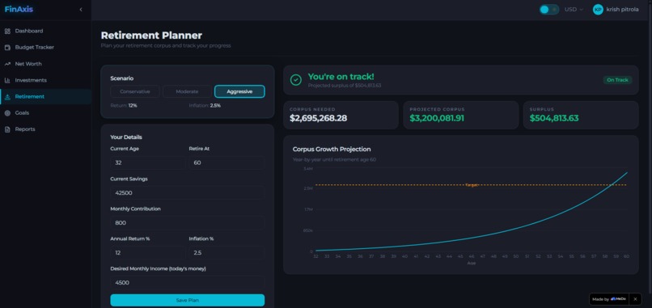Viewport: 652px width, 308px height.
Task: Click the krish pitrola username
Action: [623, 10]
